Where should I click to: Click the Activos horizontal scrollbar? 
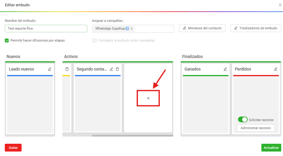click(x=132, y=136)
